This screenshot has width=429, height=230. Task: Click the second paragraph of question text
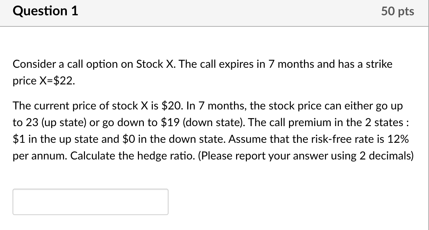(x=209, y=130)
